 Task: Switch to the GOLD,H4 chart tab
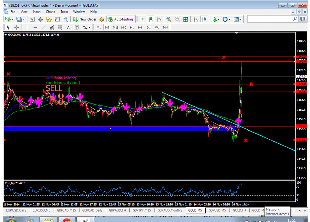[240, 210]
